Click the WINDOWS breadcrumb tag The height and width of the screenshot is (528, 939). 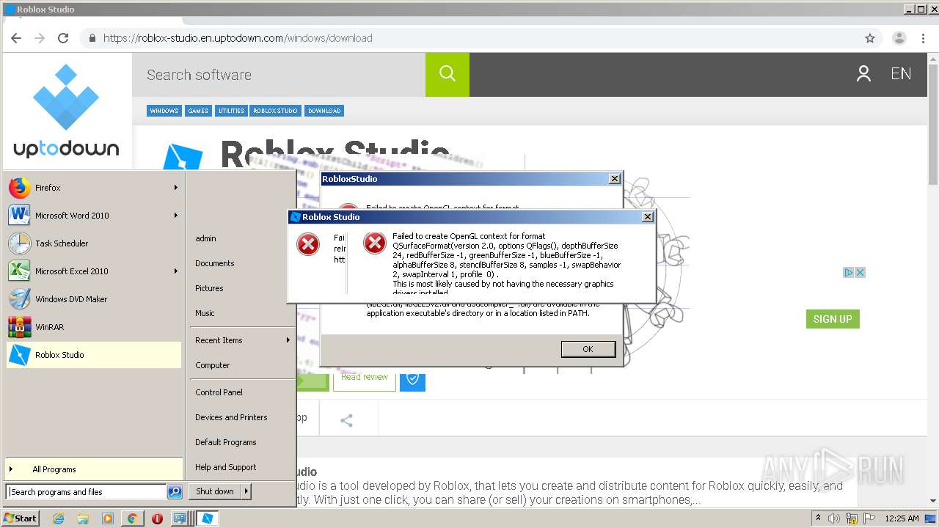[x=164, y=111]
